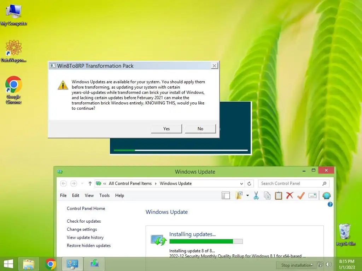Click the Installing updates progress bar
The width and height of the screenshot is (362, 271).
click(206, 241)
